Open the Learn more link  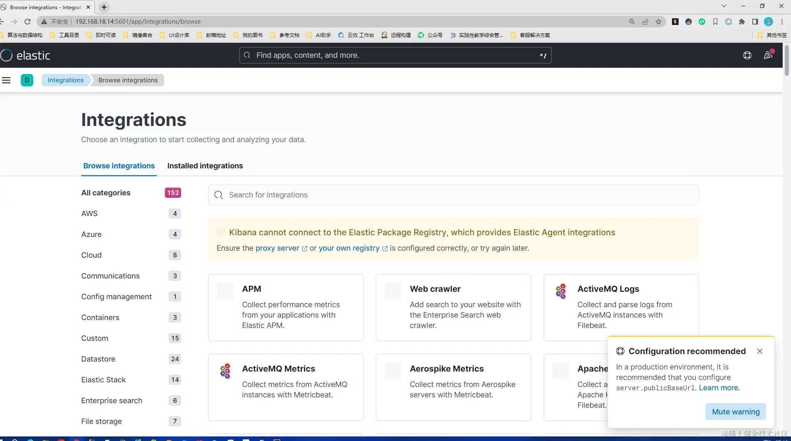(x=719, y=388)
